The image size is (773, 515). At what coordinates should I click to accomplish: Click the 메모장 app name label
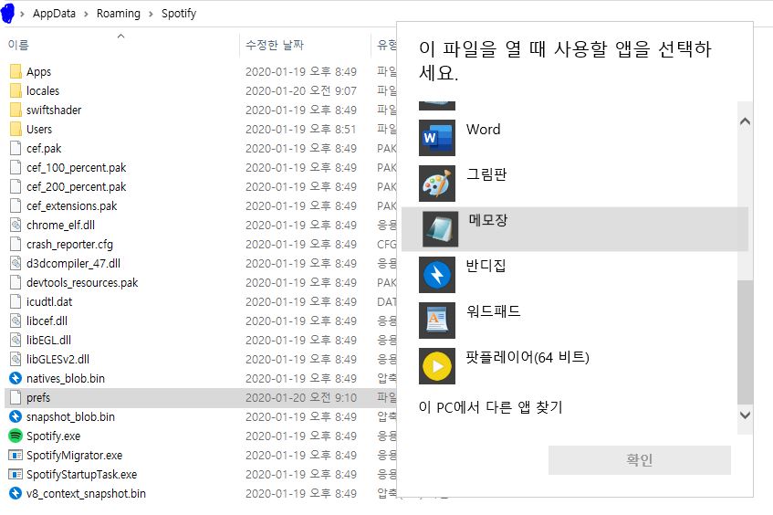click(487, 220)
